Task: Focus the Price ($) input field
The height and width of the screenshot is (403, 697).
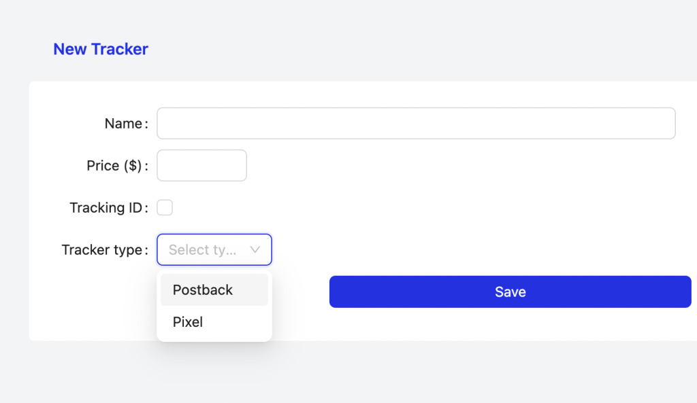Action: click(x=201, y=166)
